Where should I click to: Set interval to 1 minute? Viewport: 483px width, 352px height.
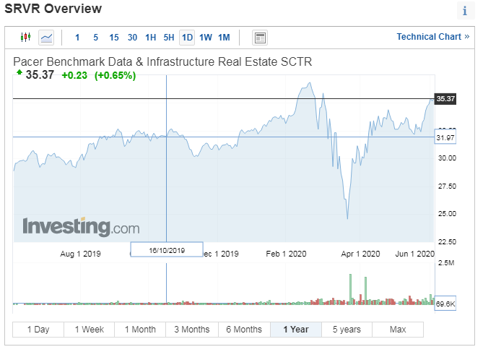tap(77, 38)
